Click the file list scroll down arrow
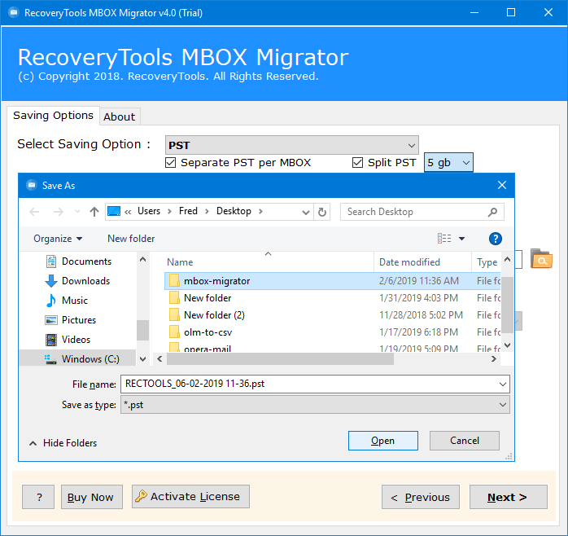This screenshot has height=536, width=568. (x=508, y=345)
